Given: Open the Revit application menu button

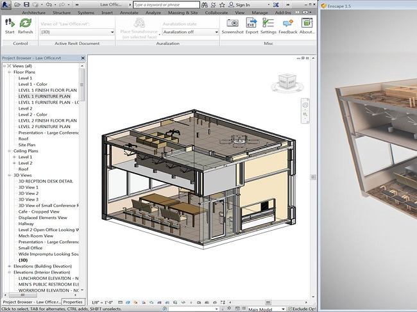Looking at the screenshot, I should point(6,4).
